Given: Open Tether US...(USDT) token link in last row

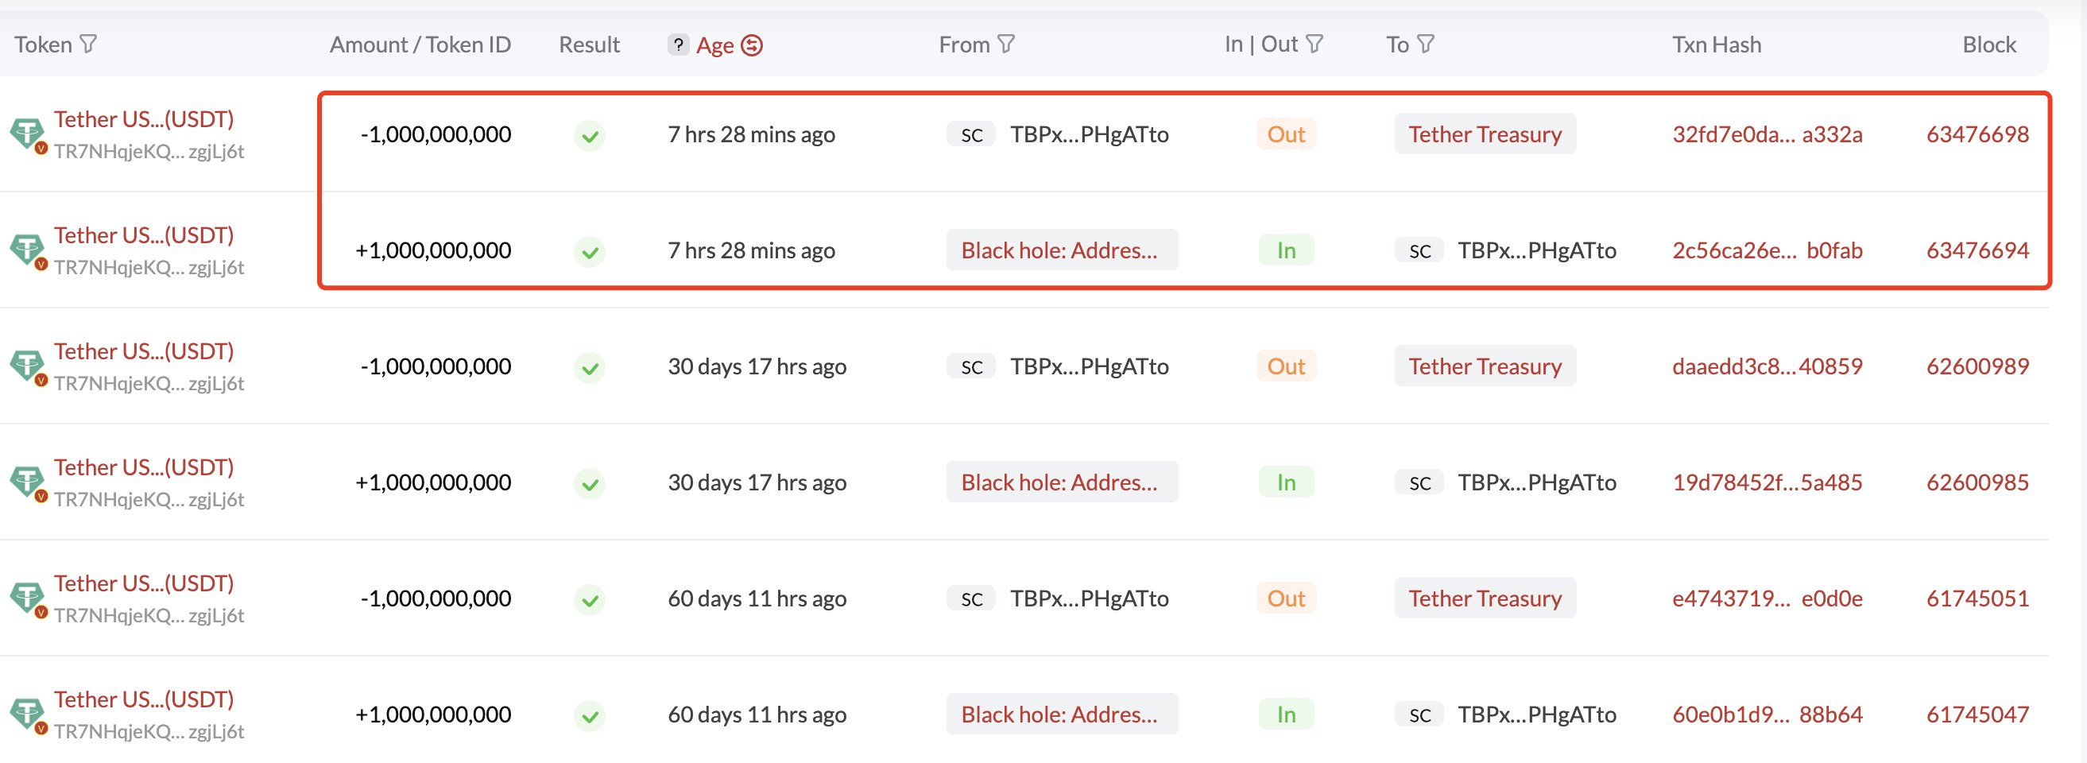Looking at the screenshot, I should pyautogui.click(x=143, y=699).
